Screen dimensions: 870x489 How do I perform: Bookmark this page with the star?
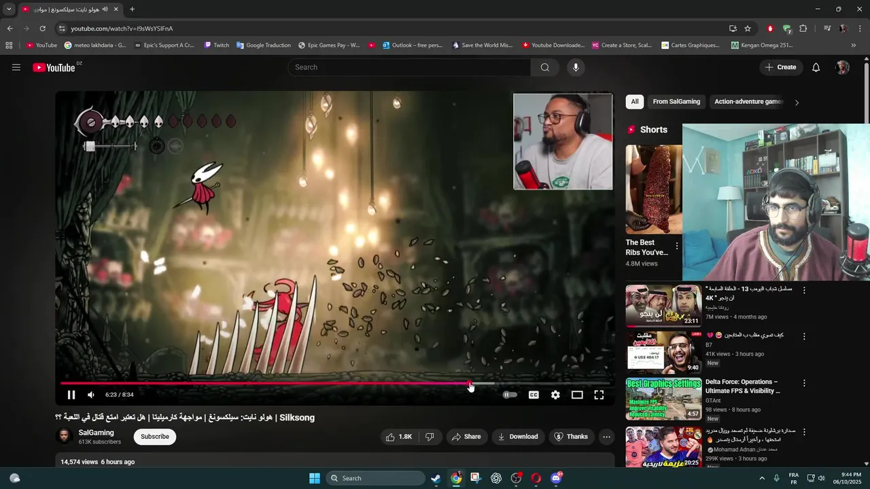click(x=748, y=29)
